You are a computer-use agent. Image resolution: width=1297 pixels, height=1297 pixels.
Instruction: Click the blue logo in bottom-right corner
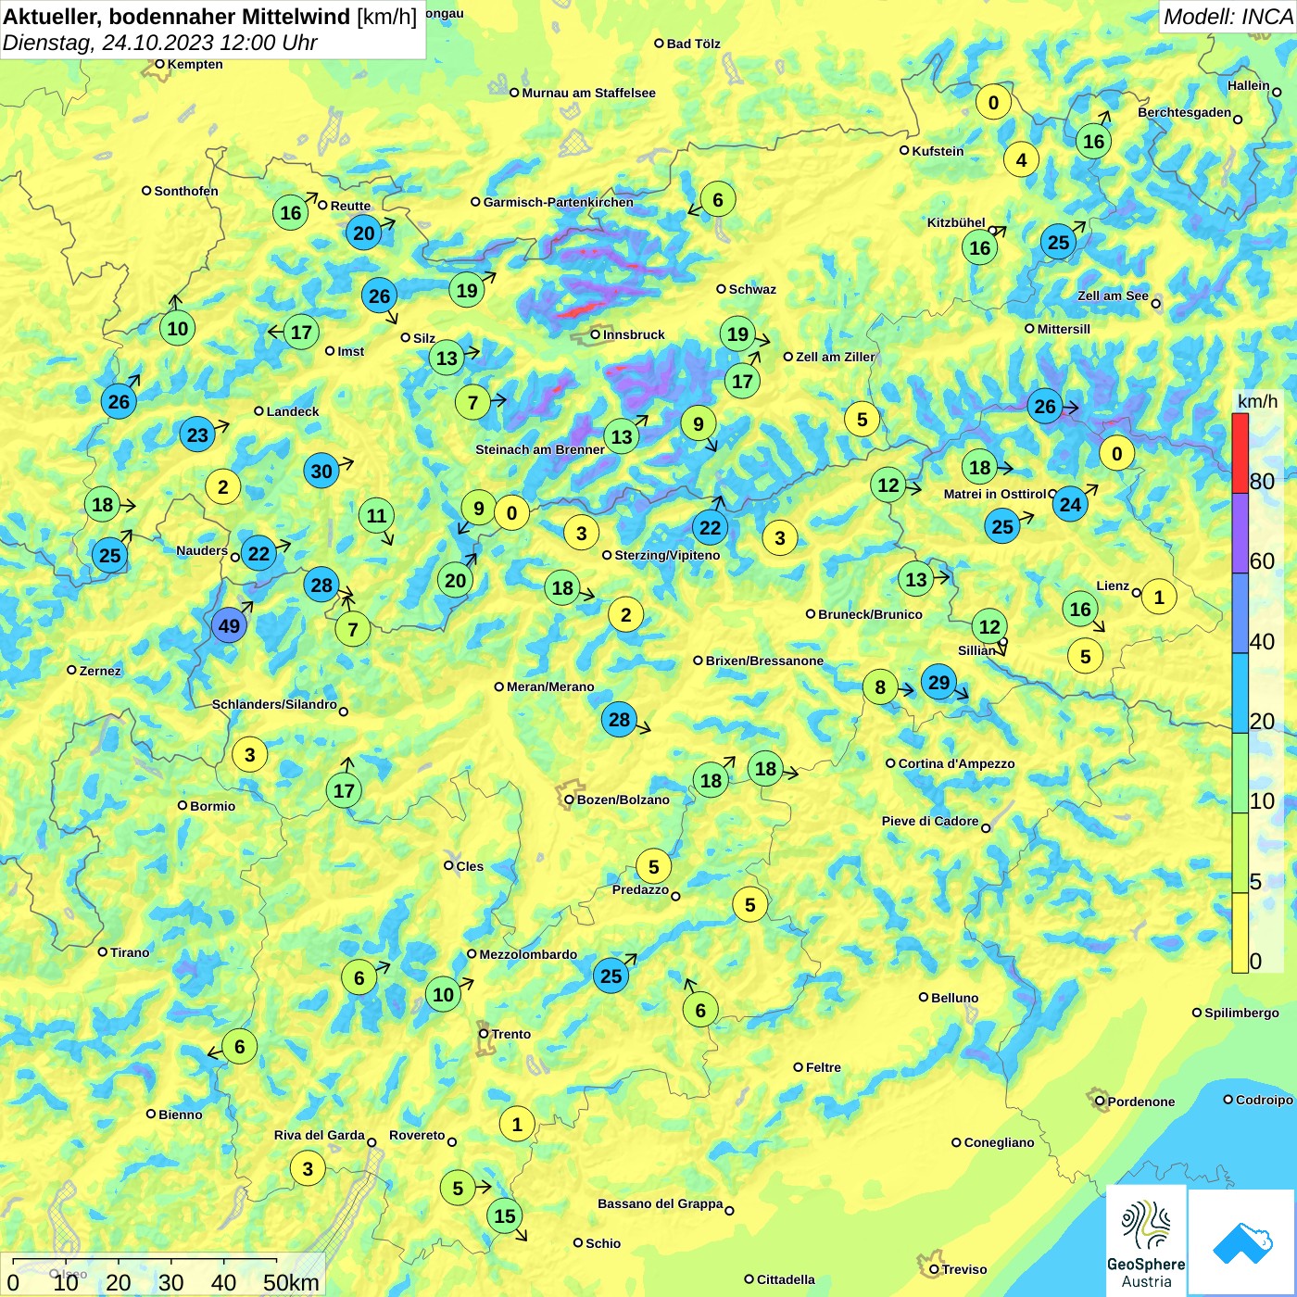click(1241, 1242)
